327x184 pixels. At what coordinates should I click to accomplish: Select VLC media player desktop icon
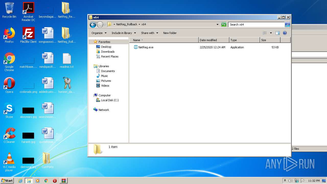point(9,162)
